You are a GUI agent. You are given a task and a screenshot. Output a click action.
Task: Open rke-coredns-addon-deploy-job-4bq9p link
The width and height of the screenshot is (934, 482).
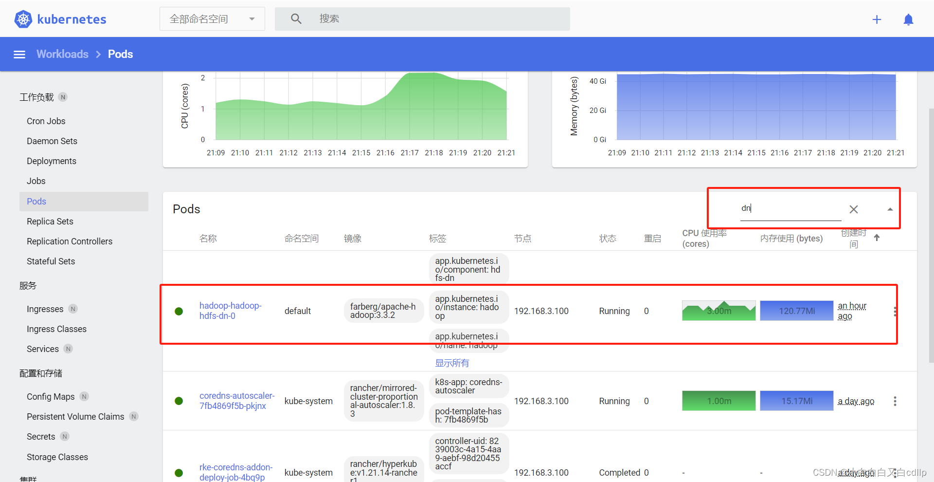[x=236, y=472]
